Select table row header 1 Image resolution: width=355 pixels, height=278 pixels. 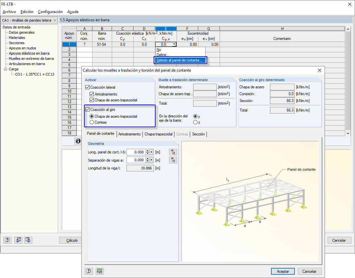69,44
